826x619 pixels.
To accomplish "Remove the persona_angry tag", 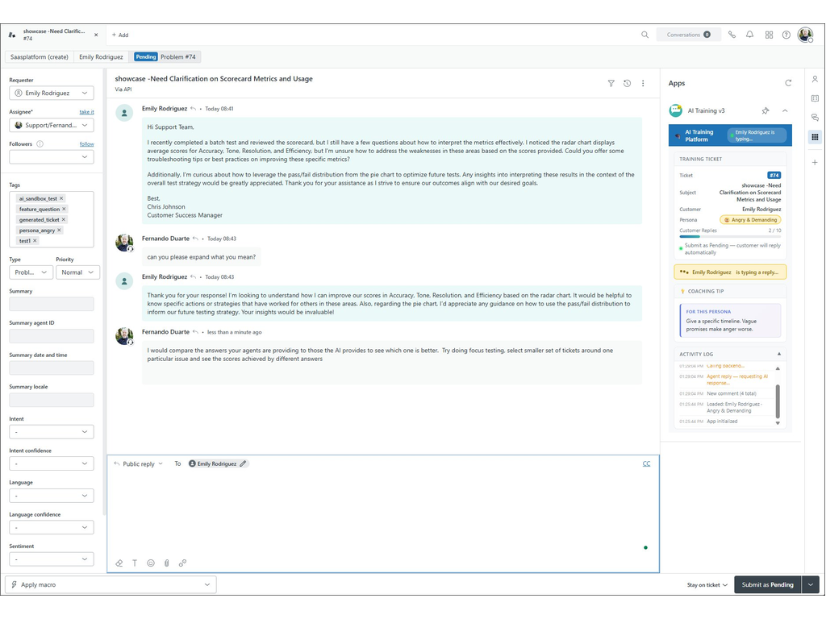I will [59, 230].
